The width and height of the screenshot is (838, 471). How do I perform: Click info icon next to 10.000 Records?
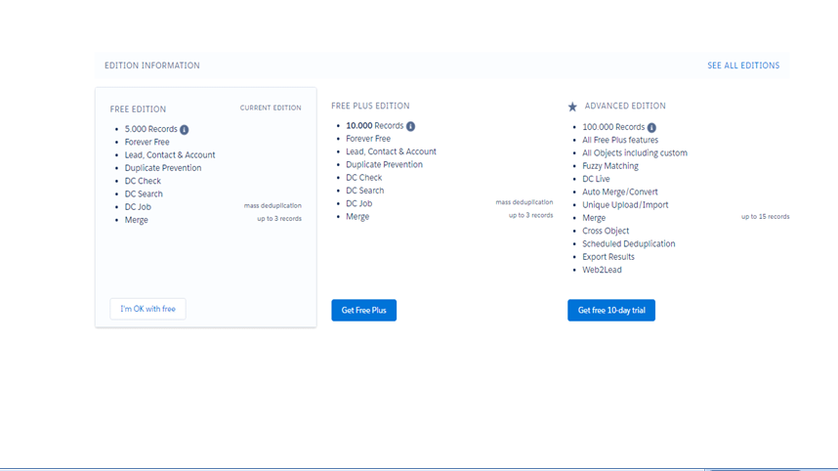pyautogui.click(x=410, y=126)
